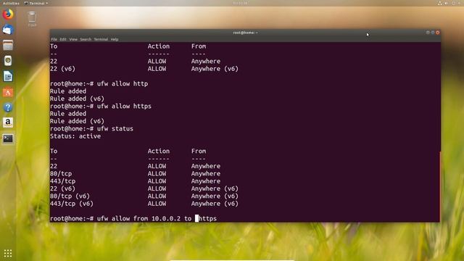Open the network status icon in top bar
The width and height of the screenshot is (464, 261).
coord(440,3)
